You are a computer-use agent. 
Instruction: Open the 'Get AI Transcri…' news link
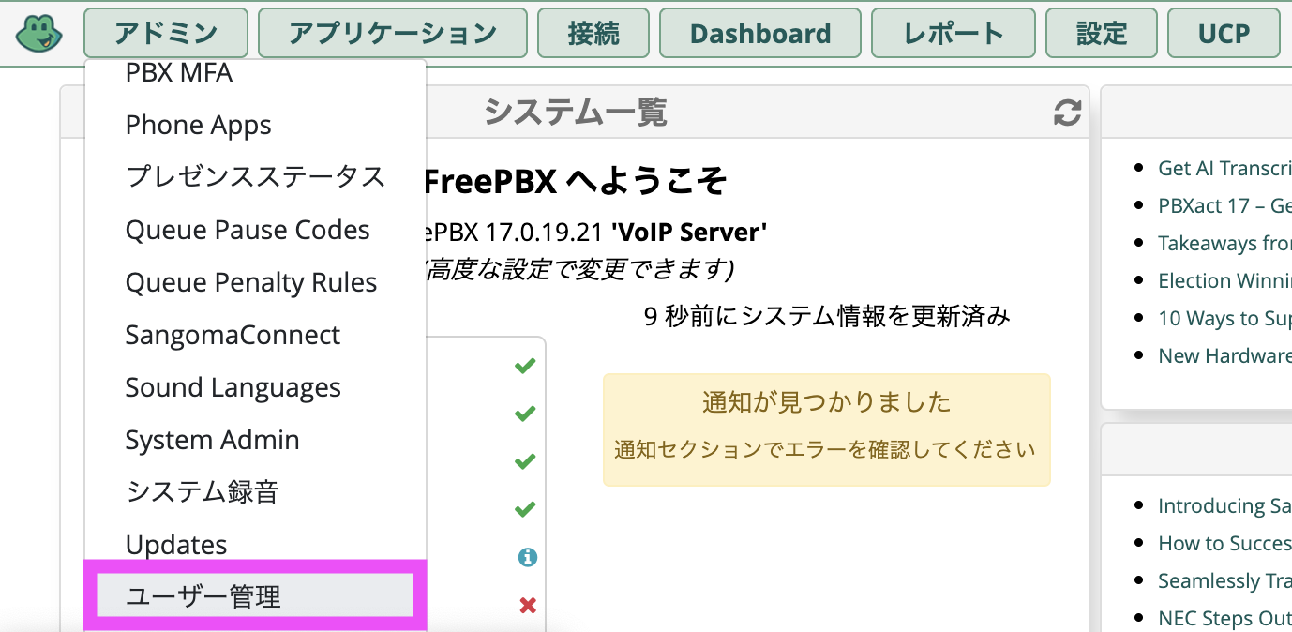coord(1224,169)
